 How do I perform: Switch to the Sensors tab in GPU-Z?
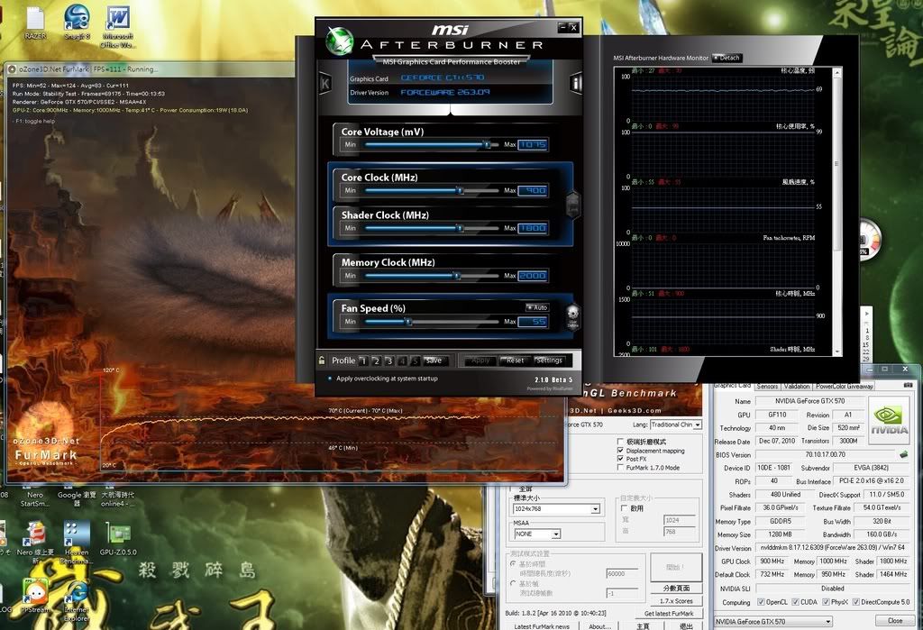tap(767, 387)
